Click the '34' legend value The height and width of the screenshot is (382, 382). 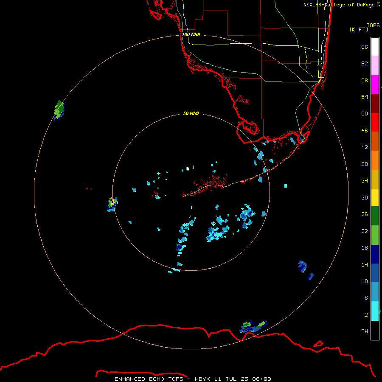[365, 180]
